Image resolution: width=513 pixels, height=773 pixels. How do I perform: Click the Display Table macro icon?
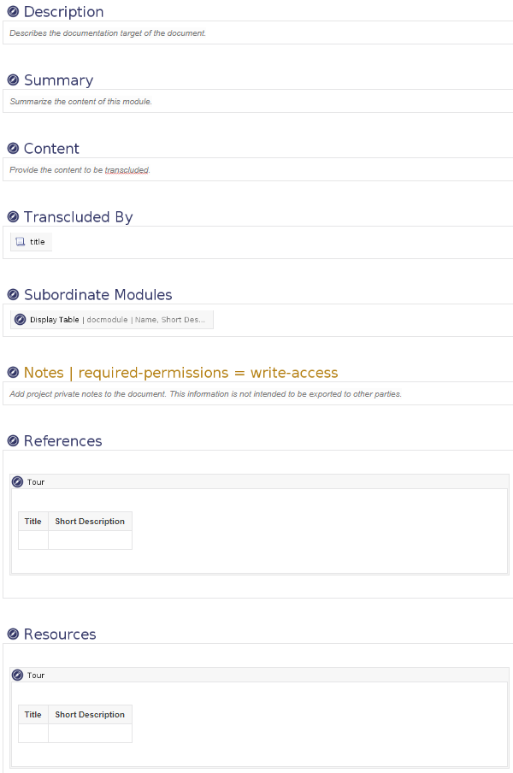click(21, 320)
